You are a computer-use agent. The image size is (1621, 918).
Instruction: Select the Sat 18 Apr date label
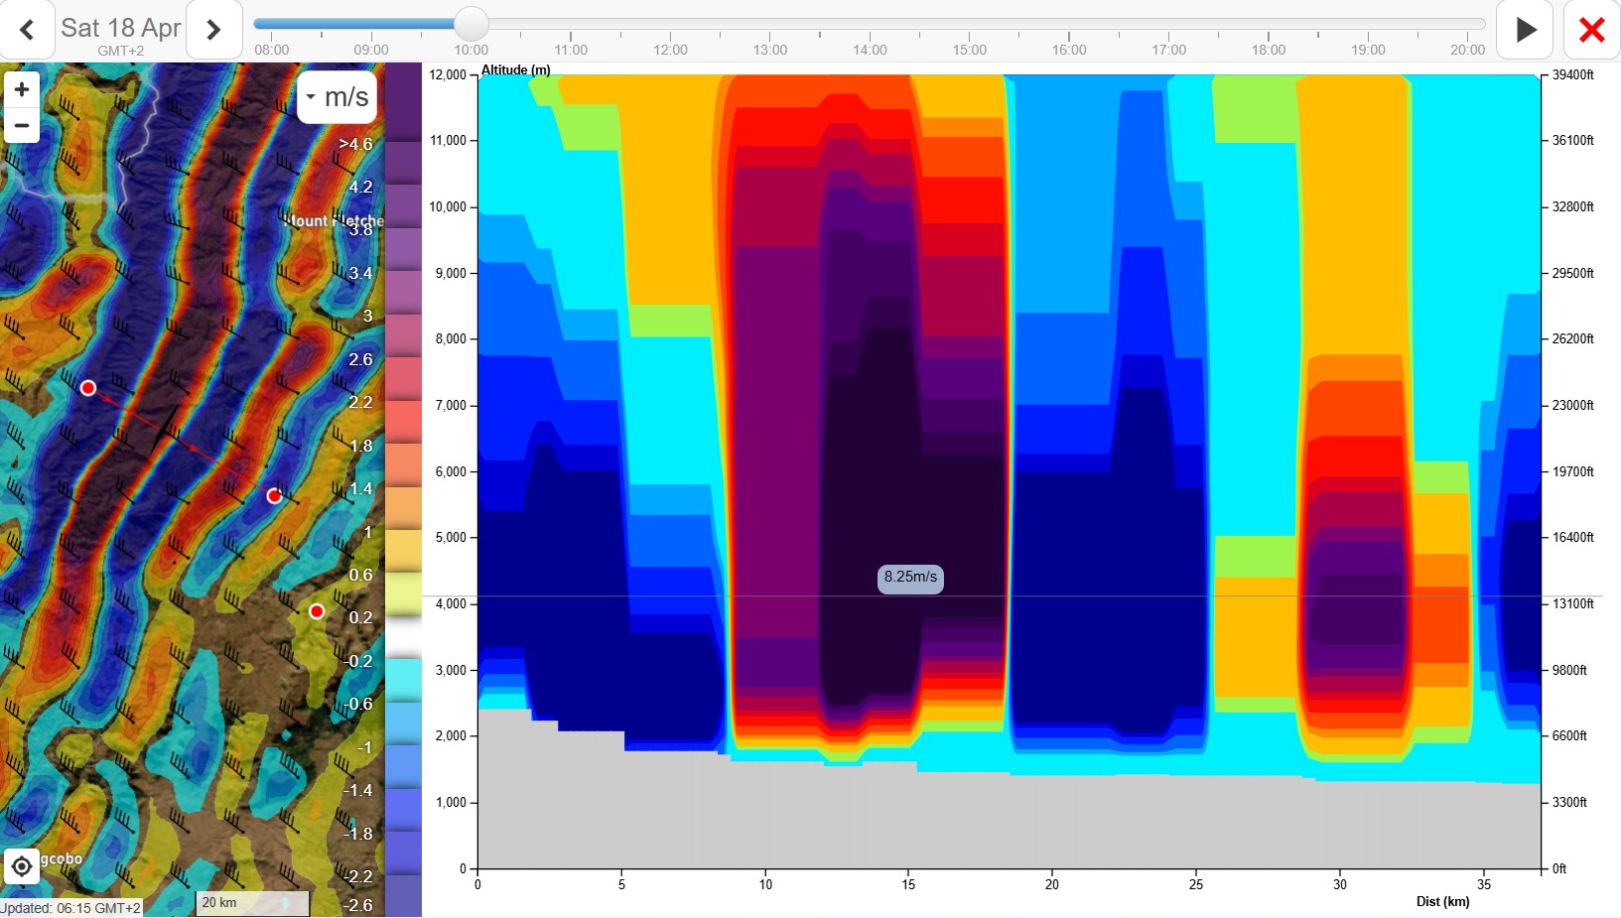[120, 28]
